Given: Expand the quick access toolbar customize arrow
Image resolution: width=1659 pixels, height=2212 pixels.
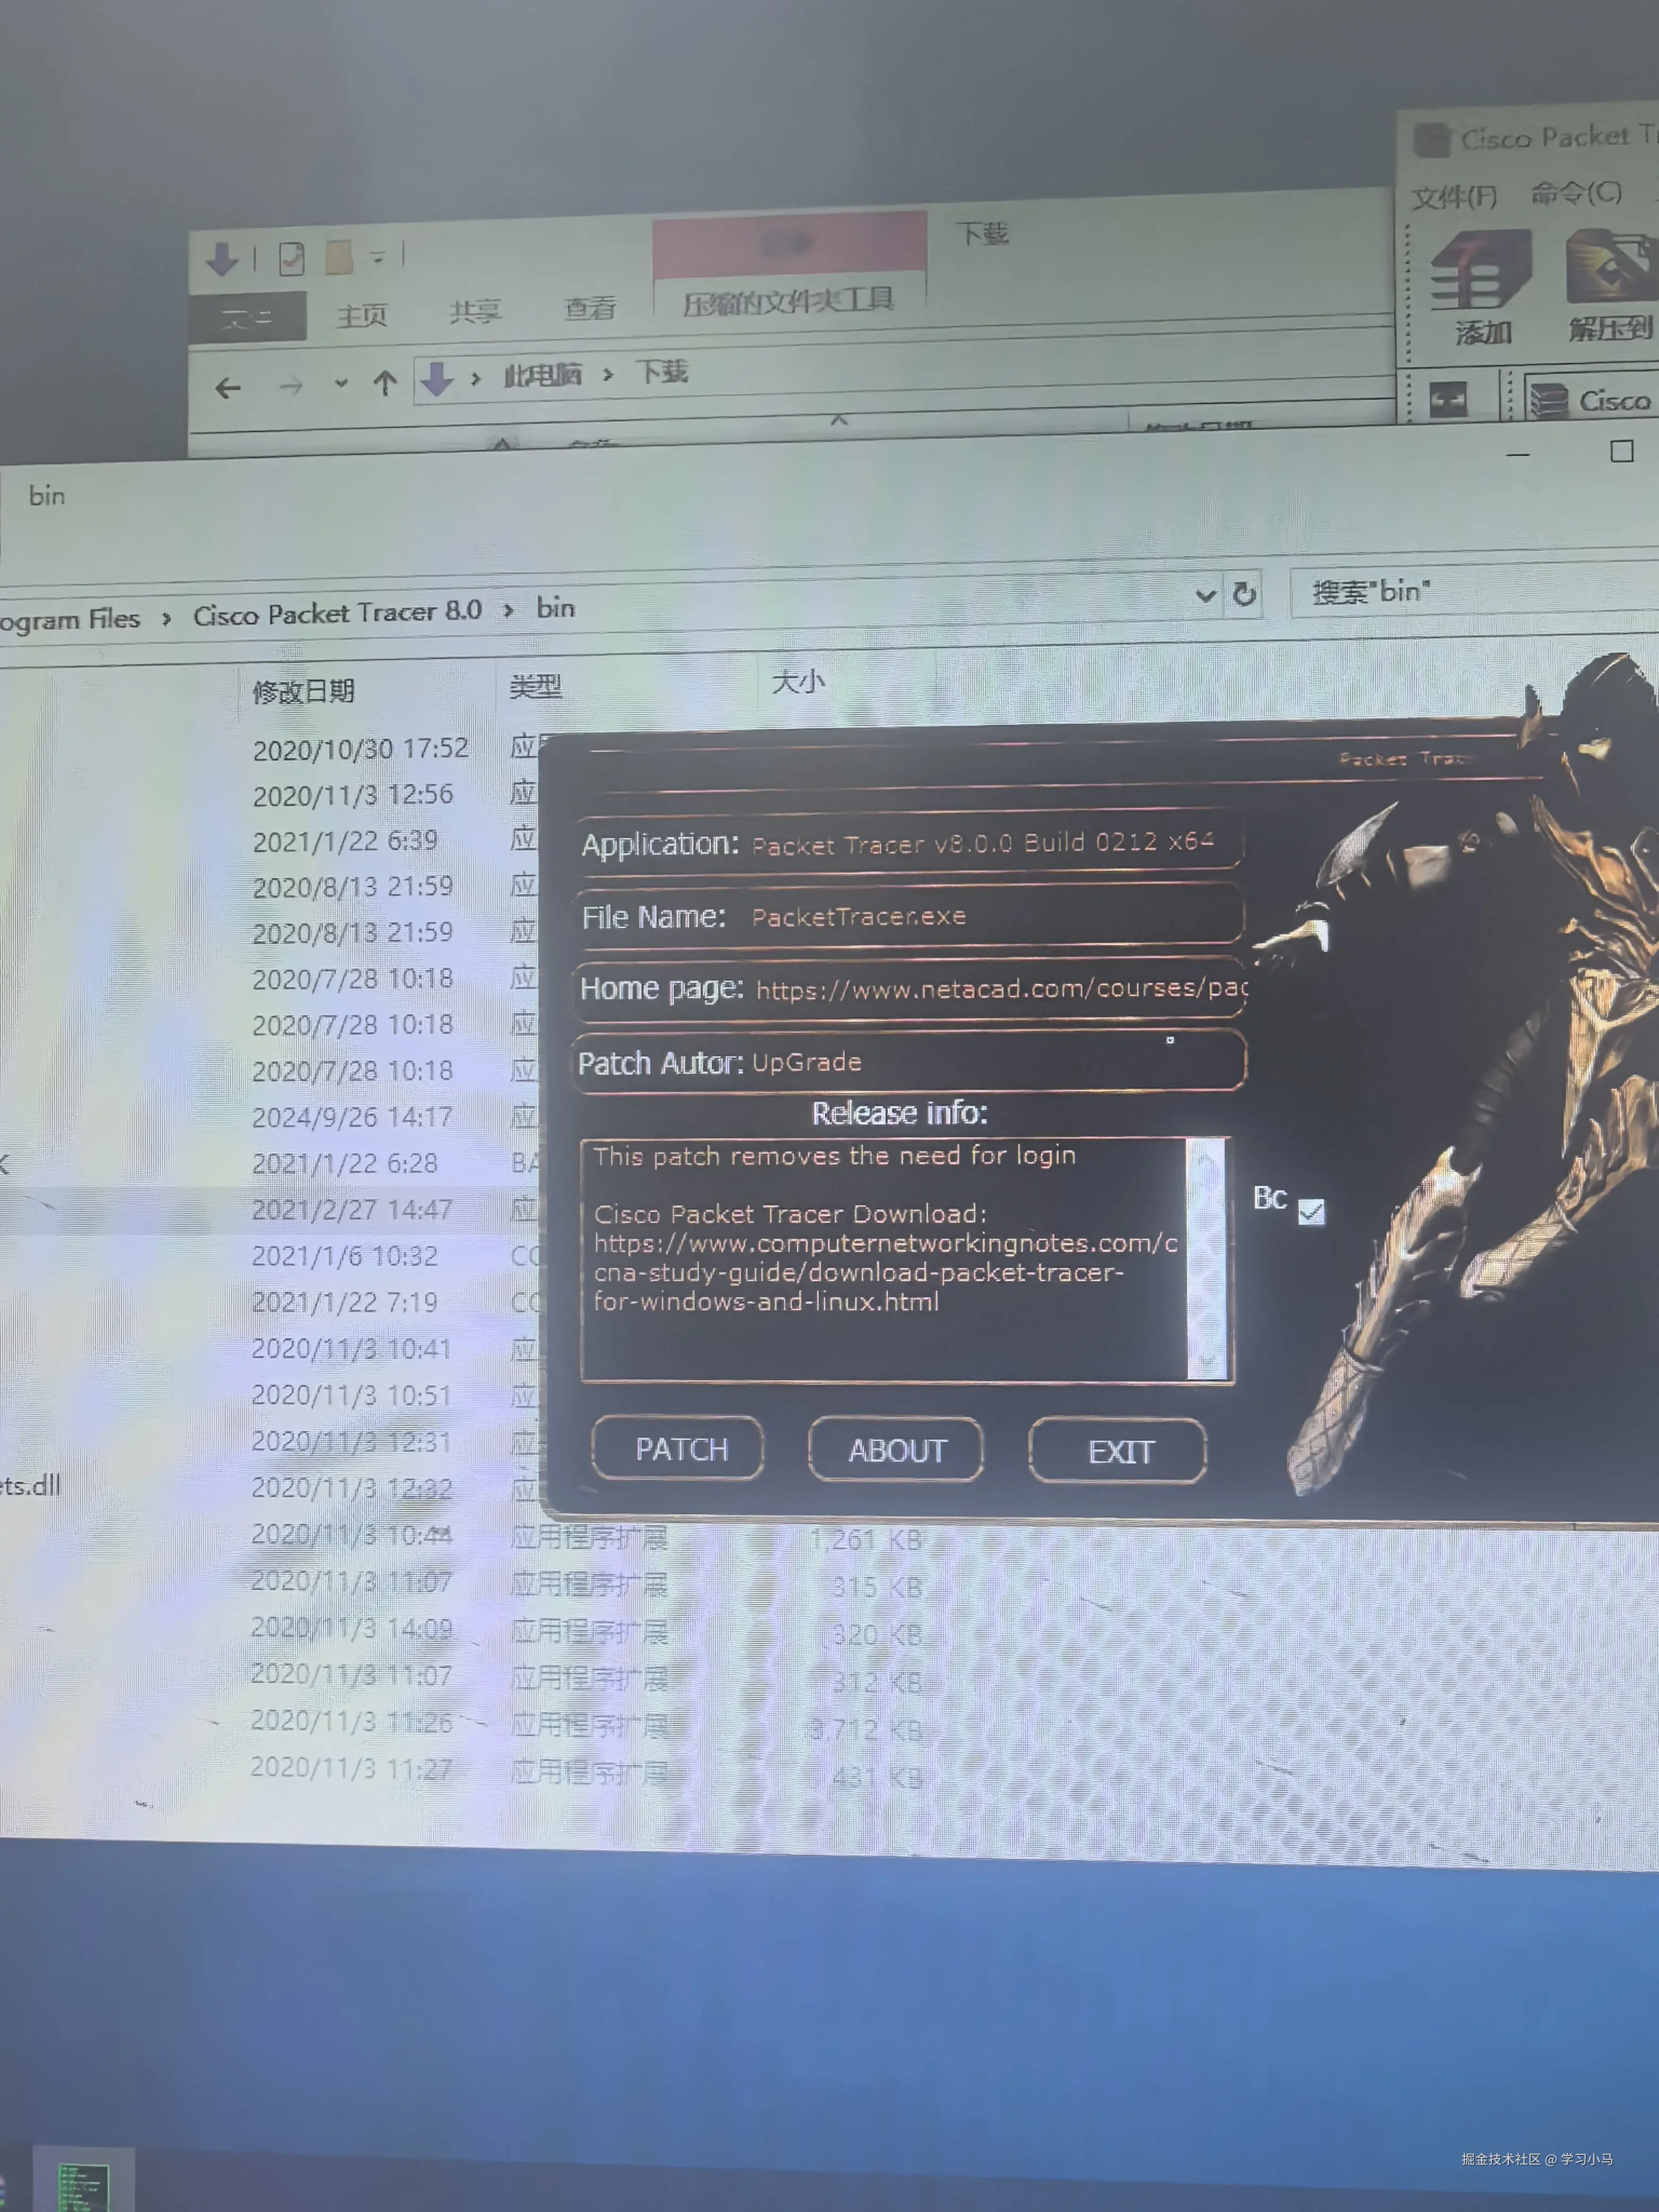Looking at the screenshot, I should [377, 257].
